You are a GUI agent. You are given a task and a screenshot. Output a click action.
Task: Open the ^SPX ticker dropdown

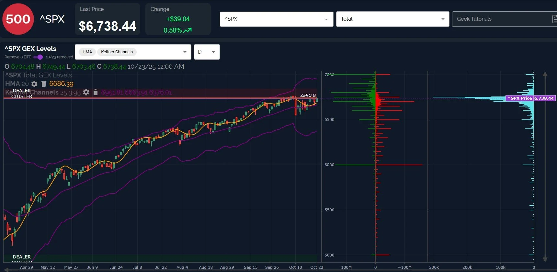[277, 19]
